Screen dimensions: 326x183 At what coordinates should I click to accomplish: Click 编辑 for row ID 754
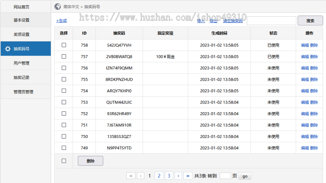[x=305, y=91]
